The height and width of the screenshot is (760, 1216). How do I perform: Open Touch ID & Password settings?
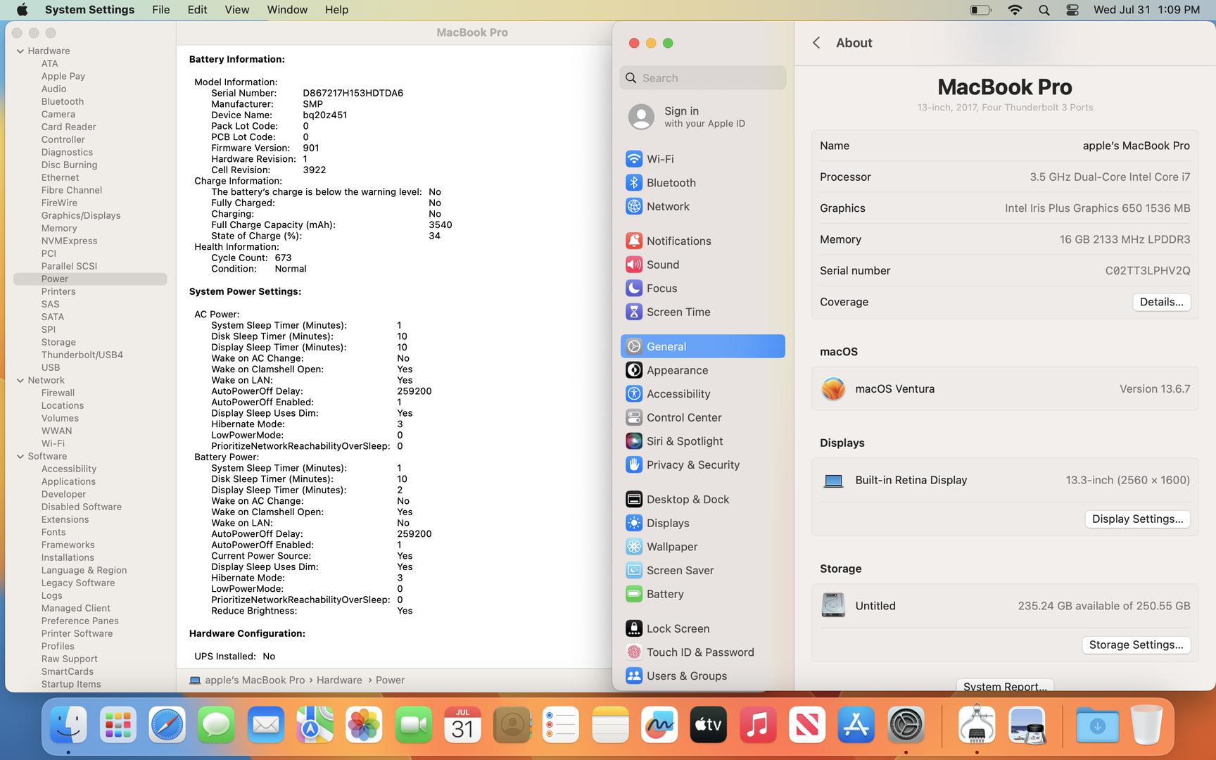[x=702, y=652]
